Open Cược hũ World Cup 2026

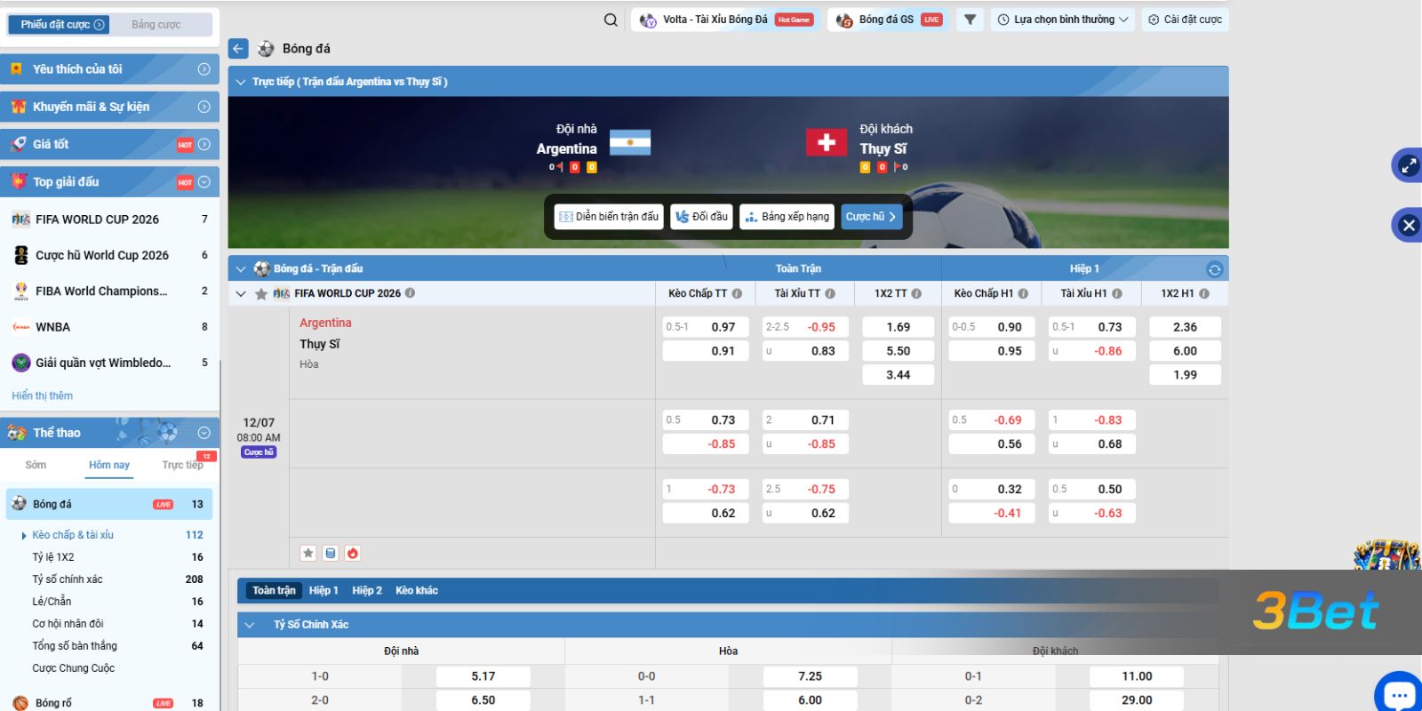pyautogui.click(x=109, y=255)
